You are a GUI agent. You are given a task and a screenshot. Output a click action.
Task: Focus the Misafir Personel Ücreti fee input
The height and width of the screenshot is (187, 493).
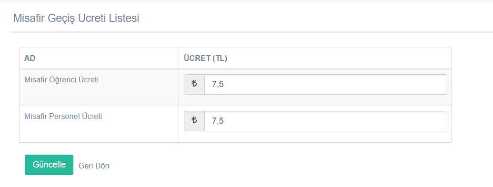point(325,121)
